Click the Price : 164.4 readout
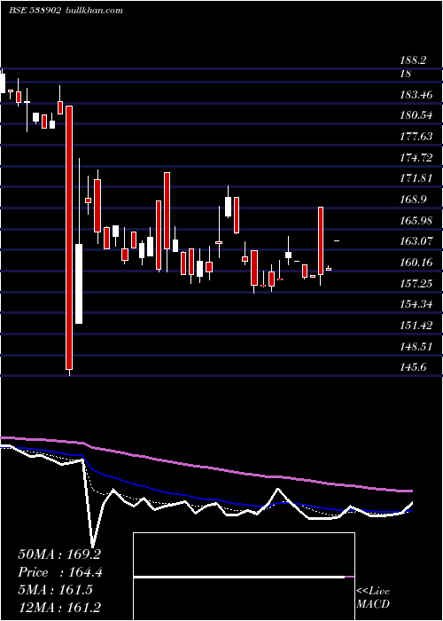 [60, 572]
